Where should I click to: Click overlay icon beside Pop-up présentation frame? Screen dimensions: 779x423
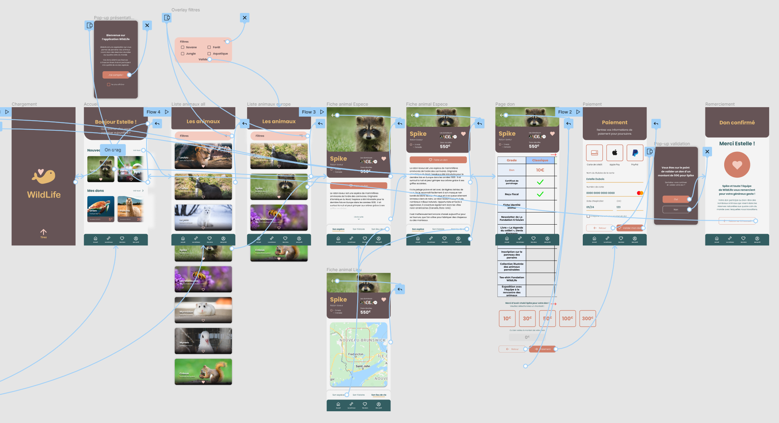click(x=90, y=25)
